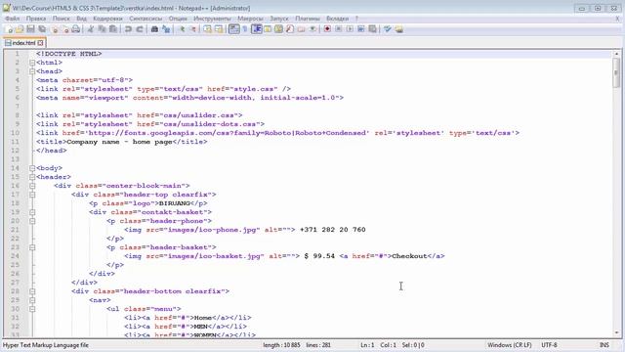625x352 pixels.
Task: Open the Replace dialog toolbar icon
Action: (x=166, y=29)
